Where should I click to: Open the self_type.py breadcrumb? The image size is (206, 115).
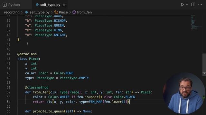pyautogui.click(x=39, y=12)
